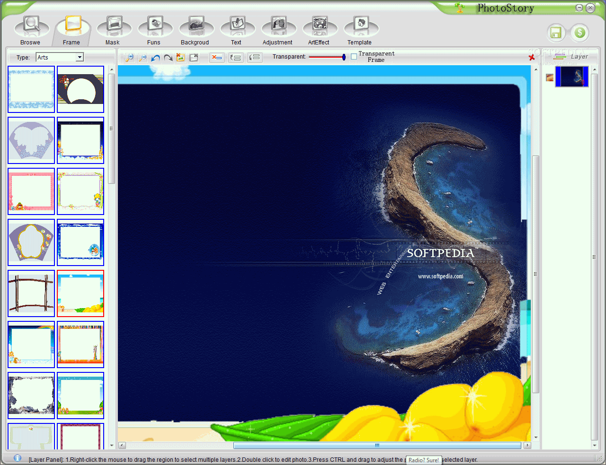Close the PhotoStory window
This screenshot has width=606, height=465.
[590, 8]
